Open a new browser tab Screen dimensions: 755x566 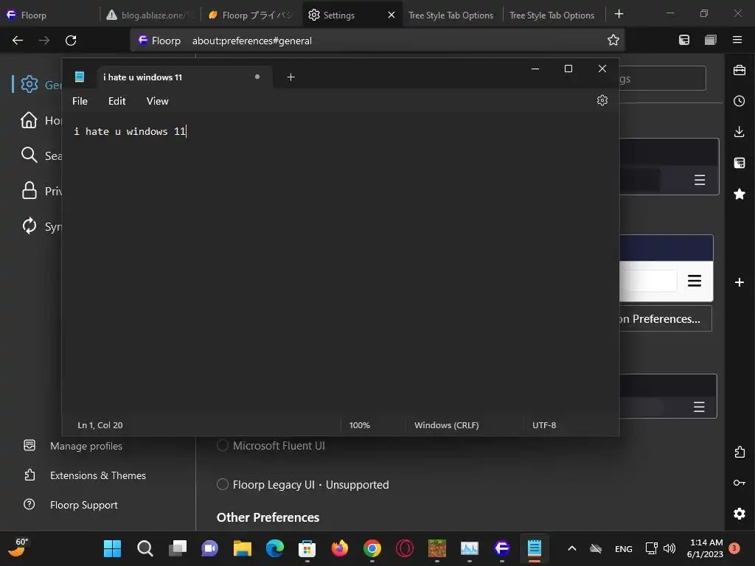pyautogui.click(x=619, y=15)
